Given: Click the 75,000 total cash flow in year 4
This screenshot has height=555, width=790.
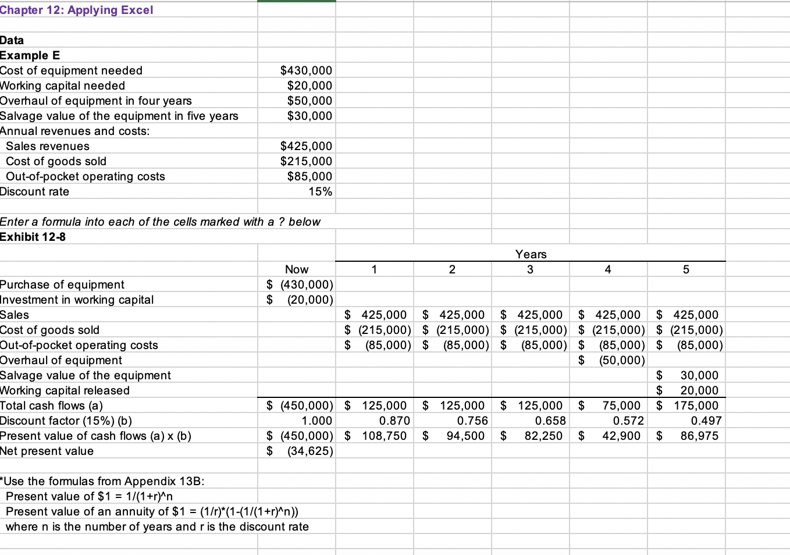Looking at the screenshot, I should [608, 405].
